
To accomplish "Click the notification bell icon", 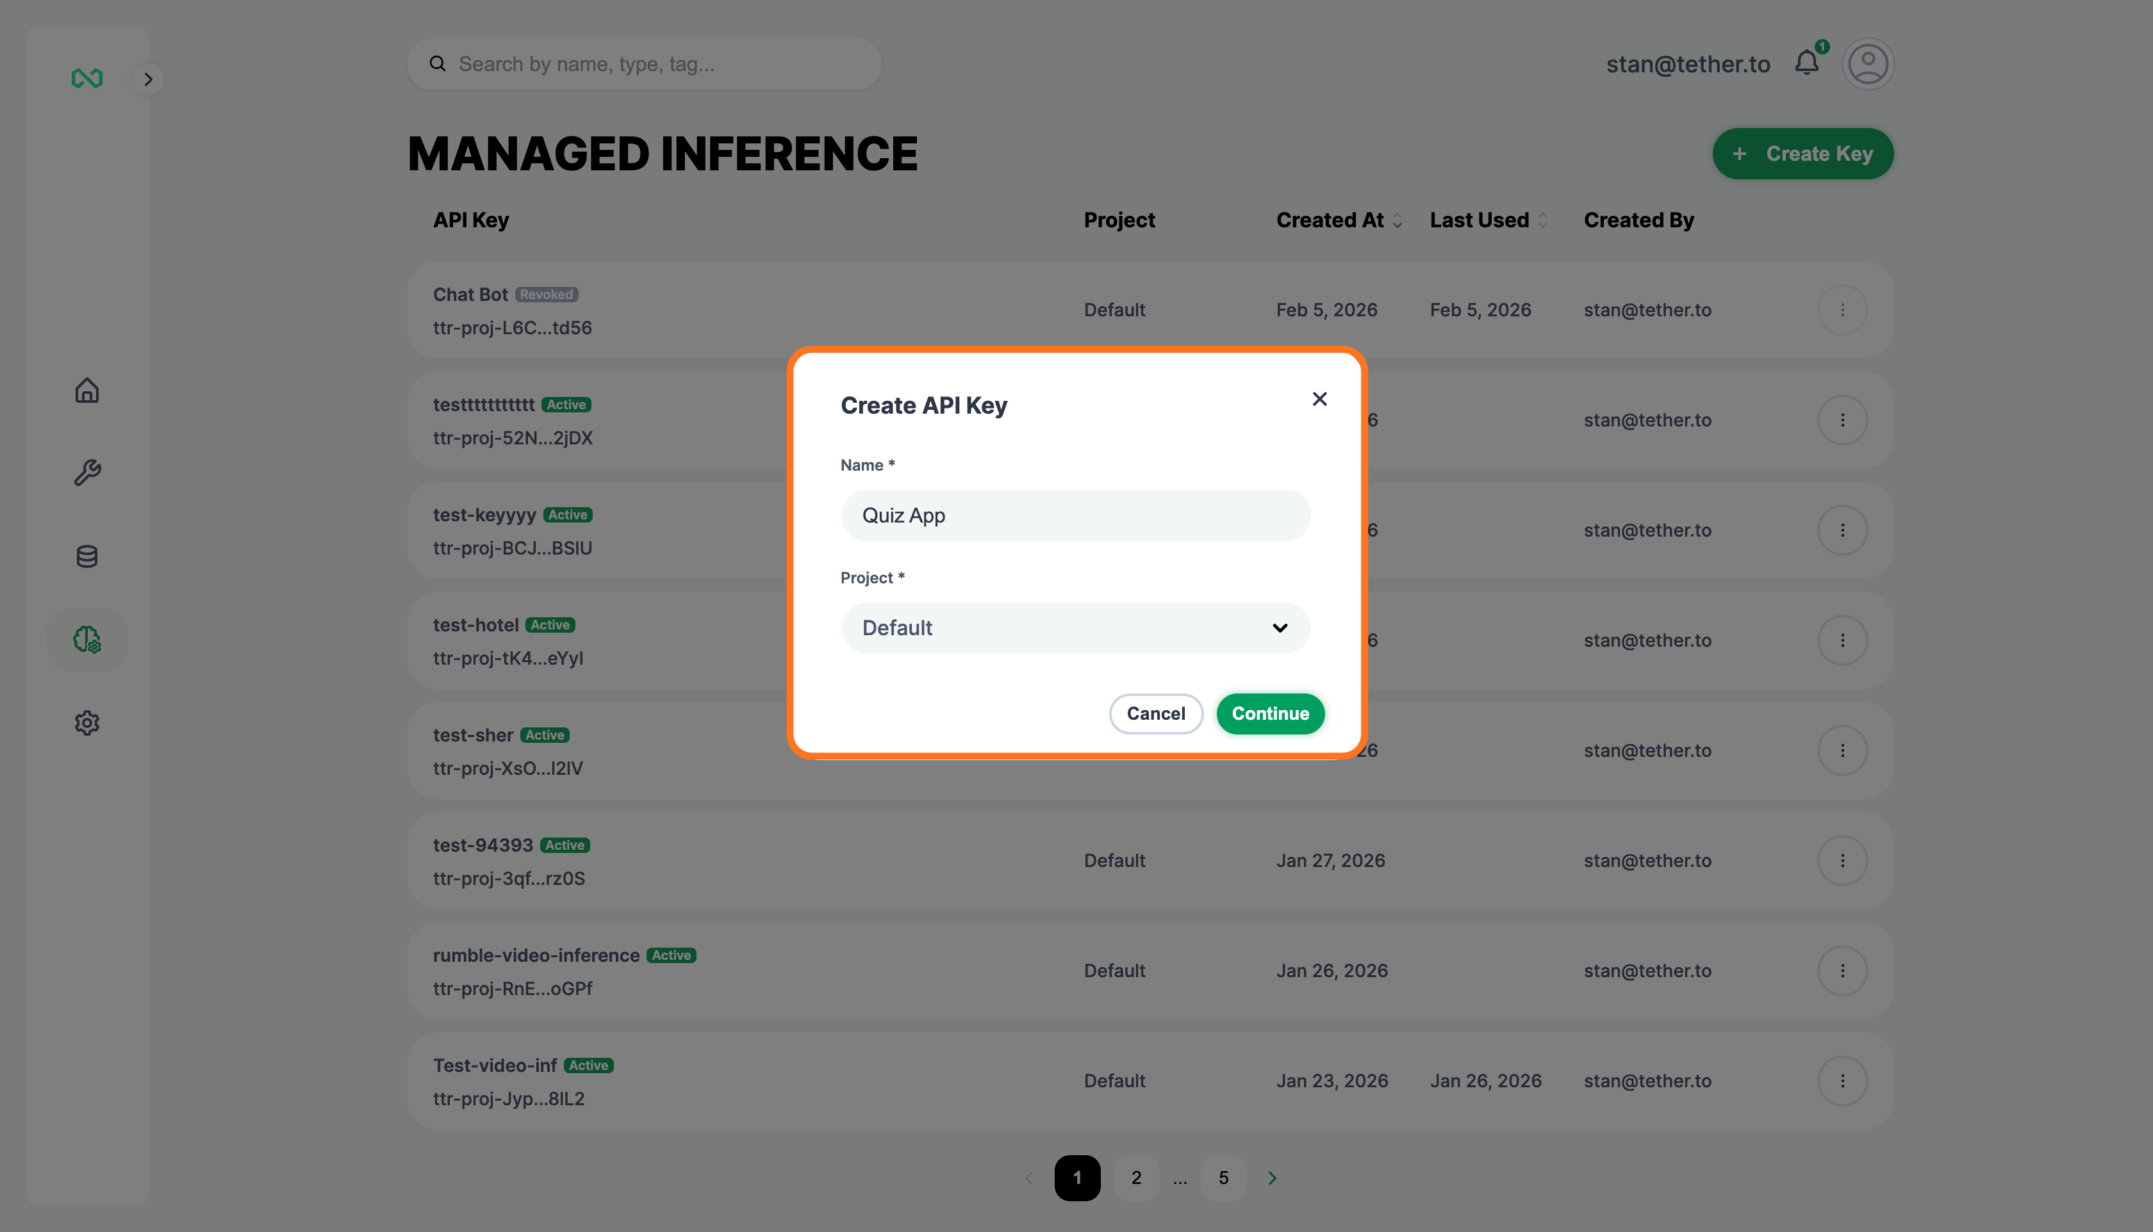I will [x=1806, y=63].
